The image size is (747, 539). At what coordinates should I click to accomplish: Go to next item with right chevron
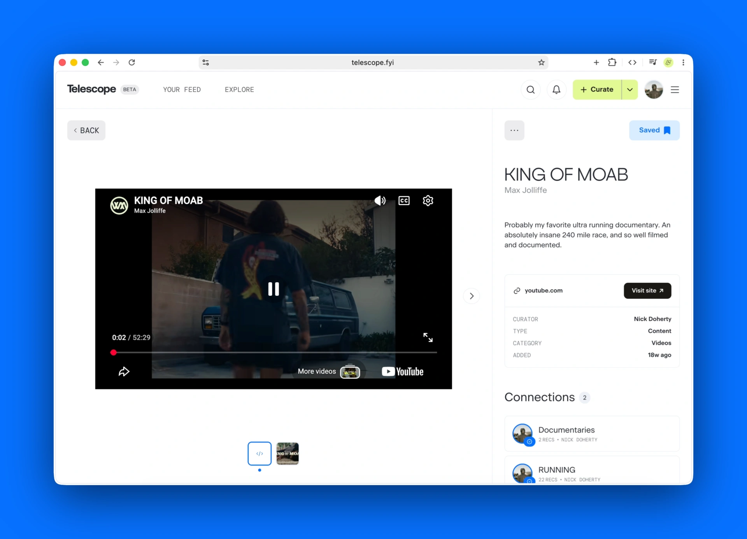click(472, 296)
